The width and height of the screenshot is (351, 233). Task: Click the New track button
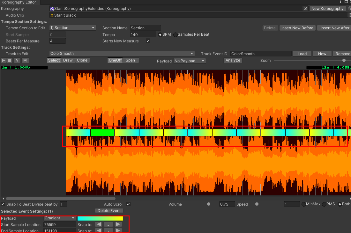point(322,54)
